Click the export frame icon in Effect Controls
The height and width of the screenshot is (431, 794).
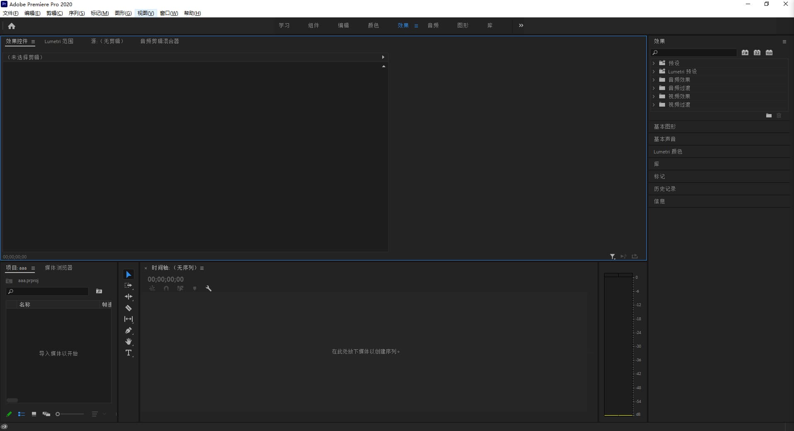(x=634, y=256)
